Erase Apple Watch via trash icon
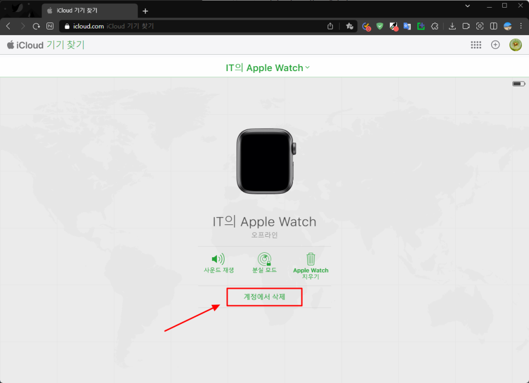Image resolution: width=529 pixels, height=383 pixels. [x=311, y=266]
